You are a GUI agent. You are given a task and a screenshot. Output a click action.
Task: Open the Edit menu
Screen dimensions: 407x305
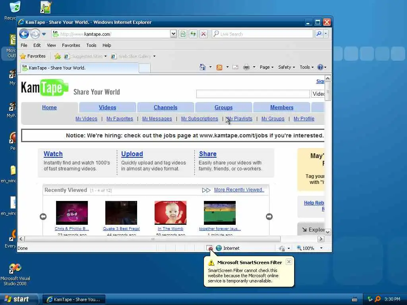click(37, 45)
